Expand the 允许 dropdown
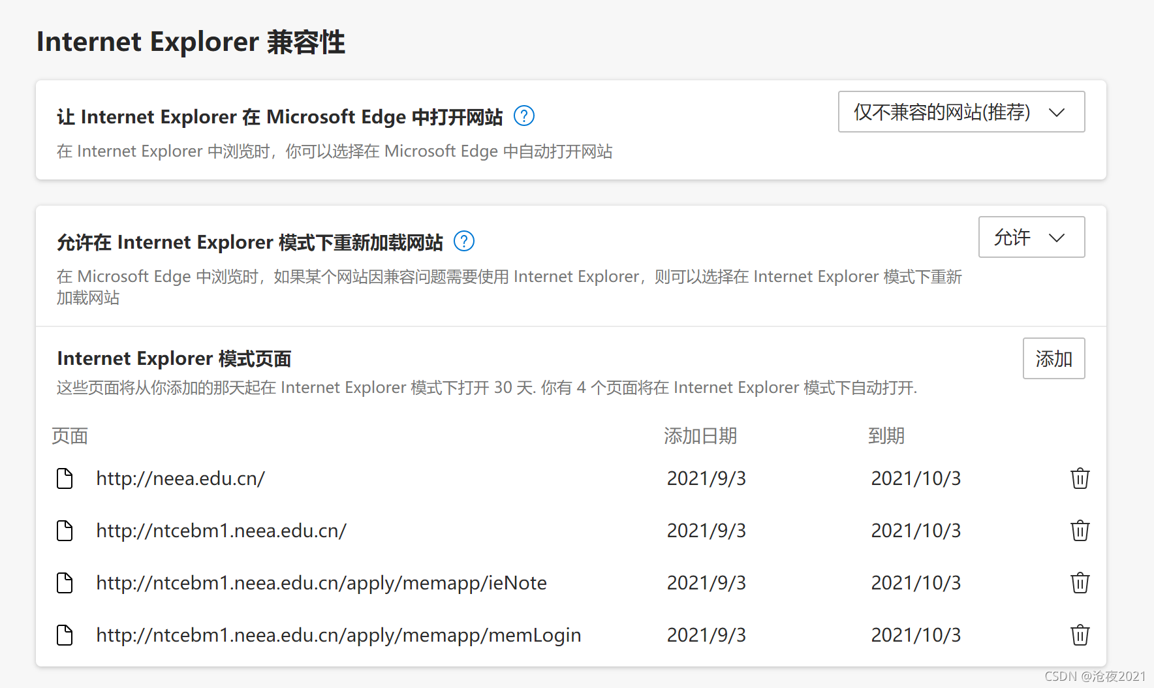Image resolution: width=1154 pixels, height=688 pixels. [1031, 237]
